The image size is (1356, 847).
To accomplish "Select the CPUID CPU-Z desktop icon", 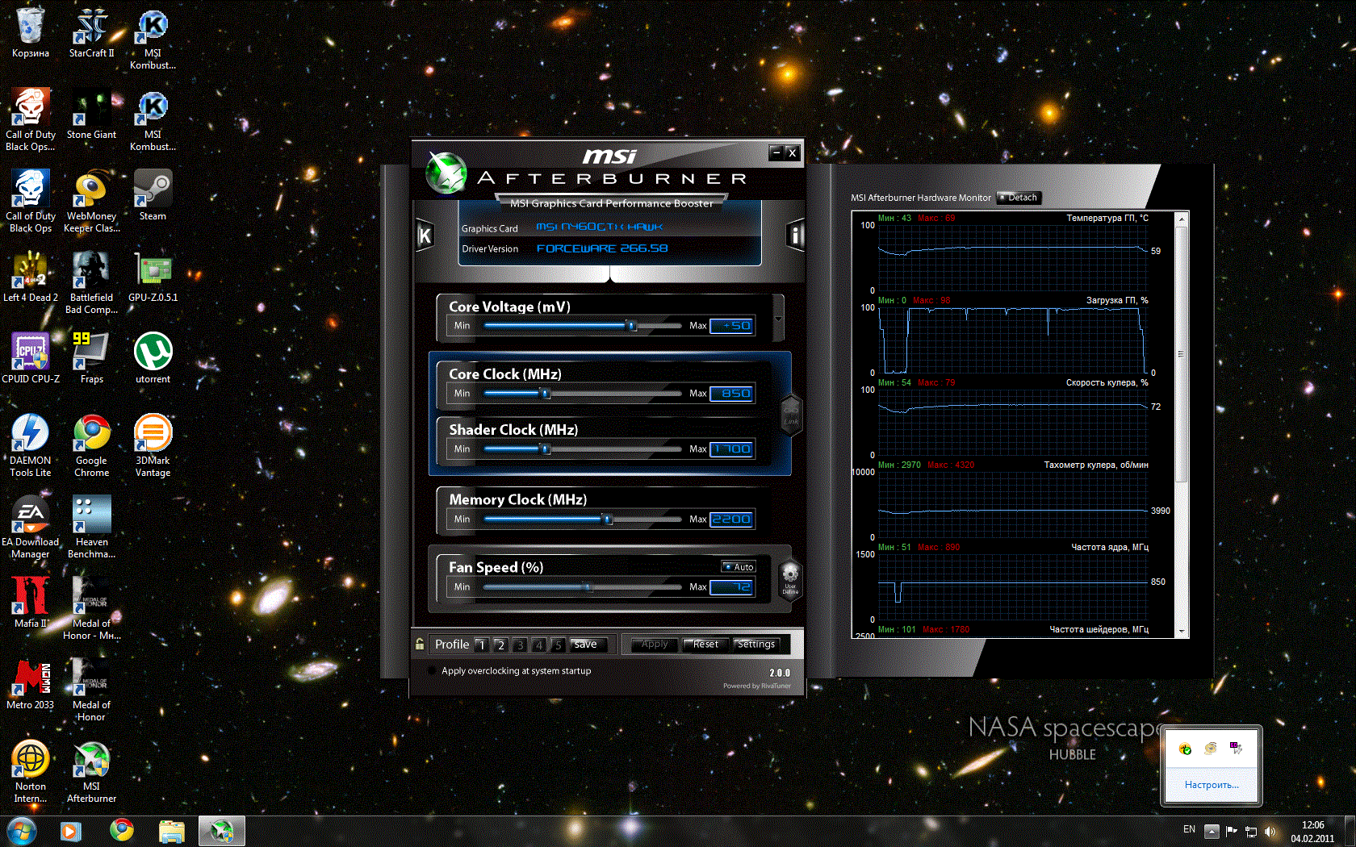I will click(31, 359).
